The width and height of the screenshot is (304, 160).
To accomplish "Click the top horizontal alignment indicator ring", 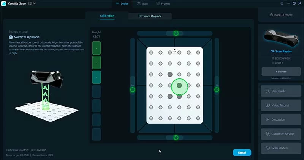I will coord(176,33).
